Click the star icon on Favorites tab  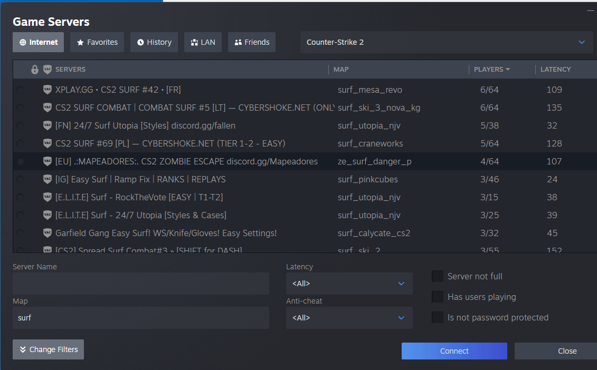(x=80, y=42)
